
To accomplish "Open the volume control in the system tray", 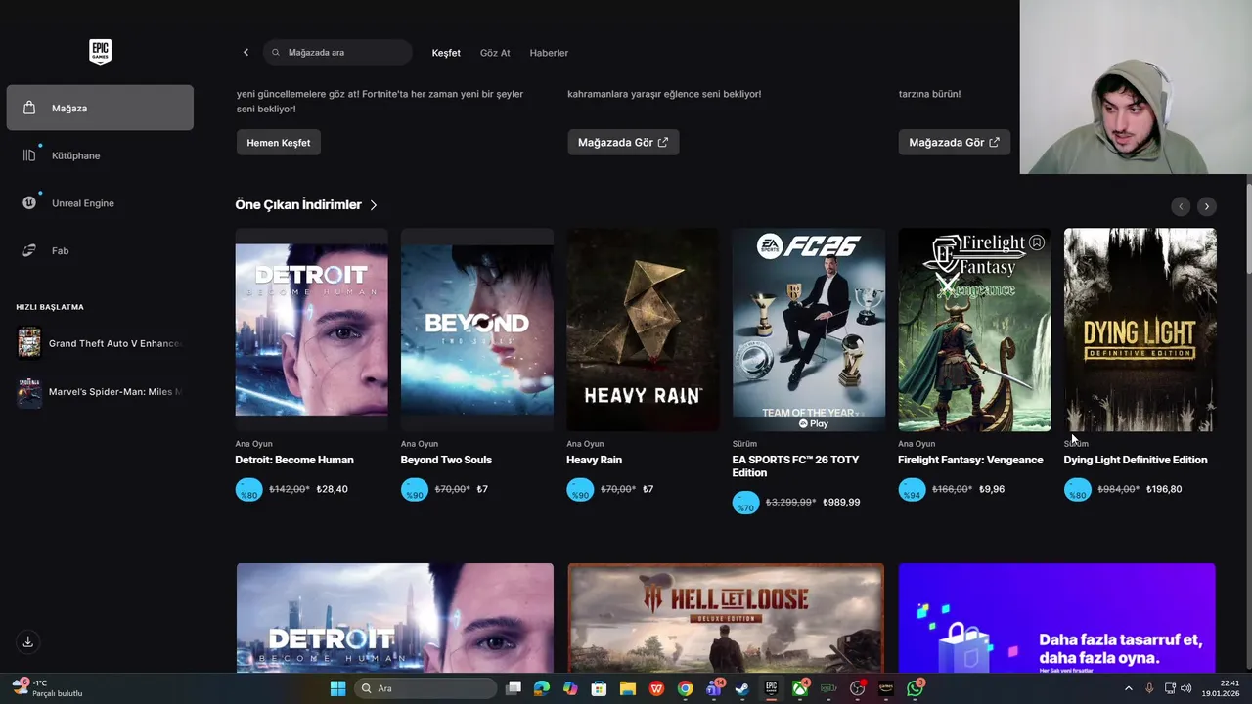I will (x=1186, y=688).
